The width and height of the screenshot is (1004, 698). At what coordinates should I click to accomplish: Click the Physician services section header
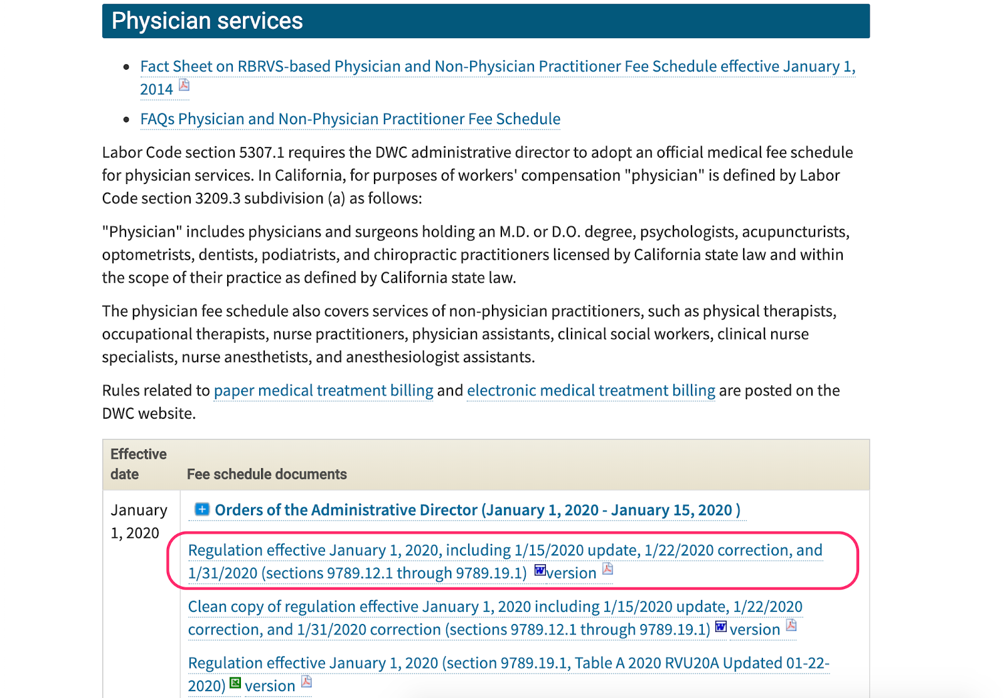click(486, 21)
